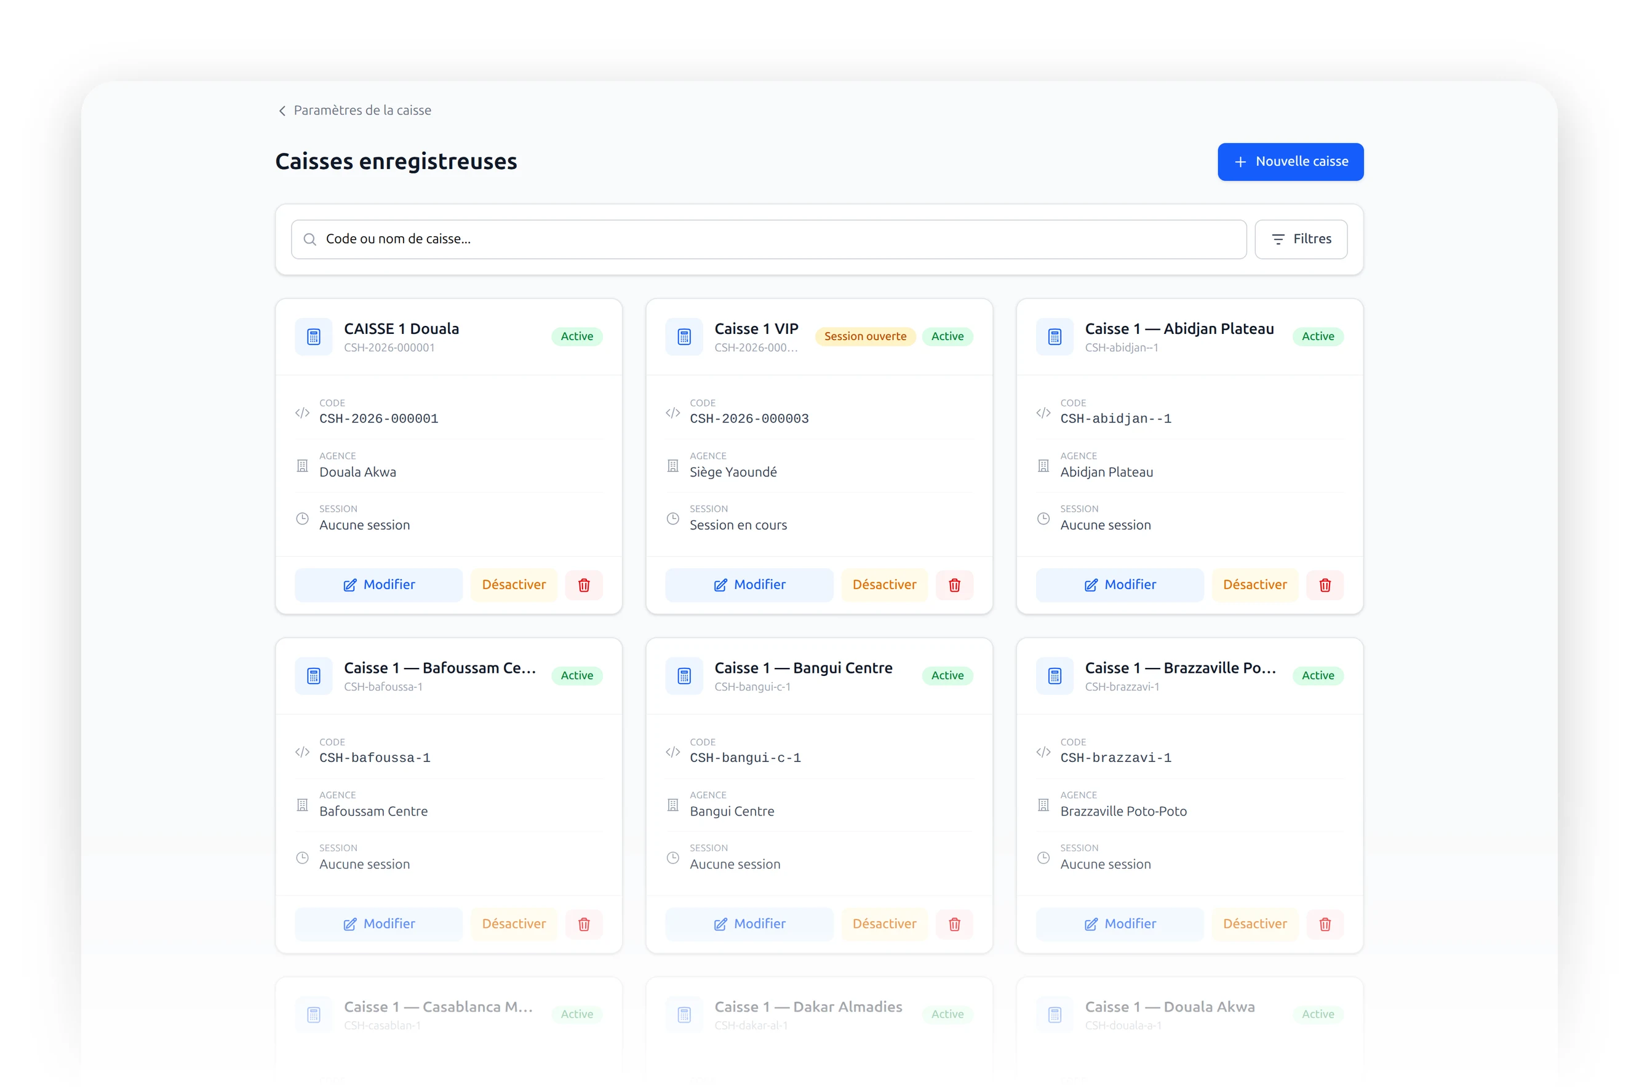Image resolution: width=1639 pixels, height=1091 pixels.
Task: Click the code icon next to CSH-2026-000003
Action: pos(672,413)
